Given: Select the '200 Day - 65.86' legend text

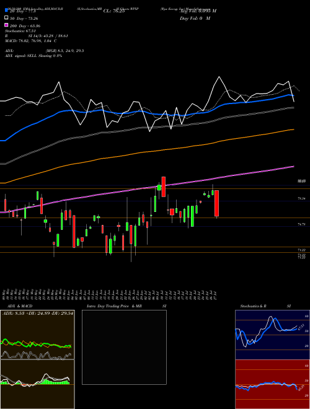Looking at the screenshot, I should click(x=25, y=26).
